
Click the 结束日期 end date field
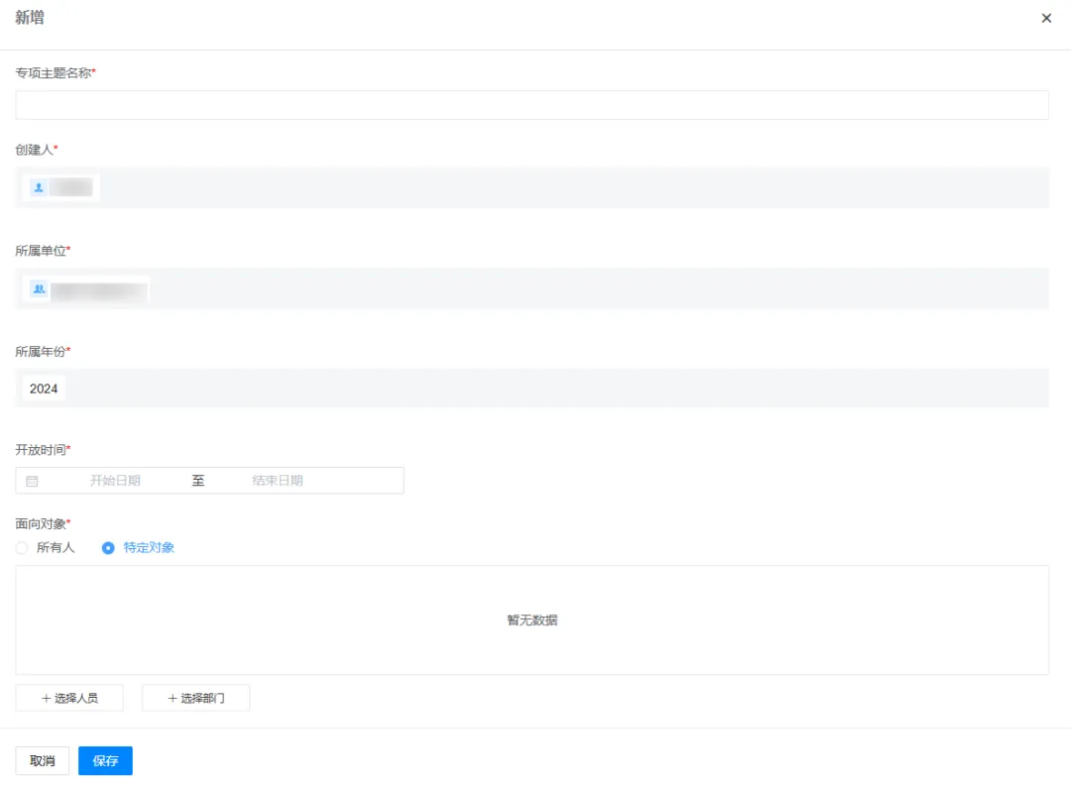tap(278, 481)
